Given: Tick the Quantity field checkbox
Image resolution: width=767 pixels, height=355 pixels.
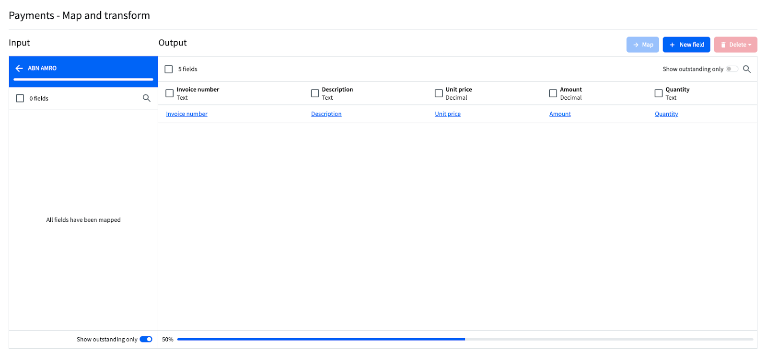Looking at the screenshot, I should coord(659,93).
